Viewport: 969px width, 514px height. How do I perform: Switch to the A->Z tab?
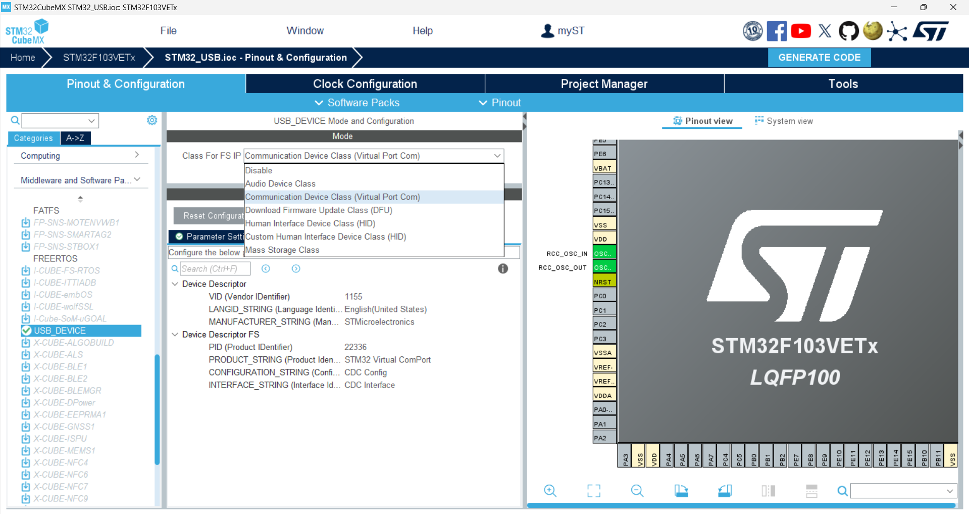(x=75, y=138)
